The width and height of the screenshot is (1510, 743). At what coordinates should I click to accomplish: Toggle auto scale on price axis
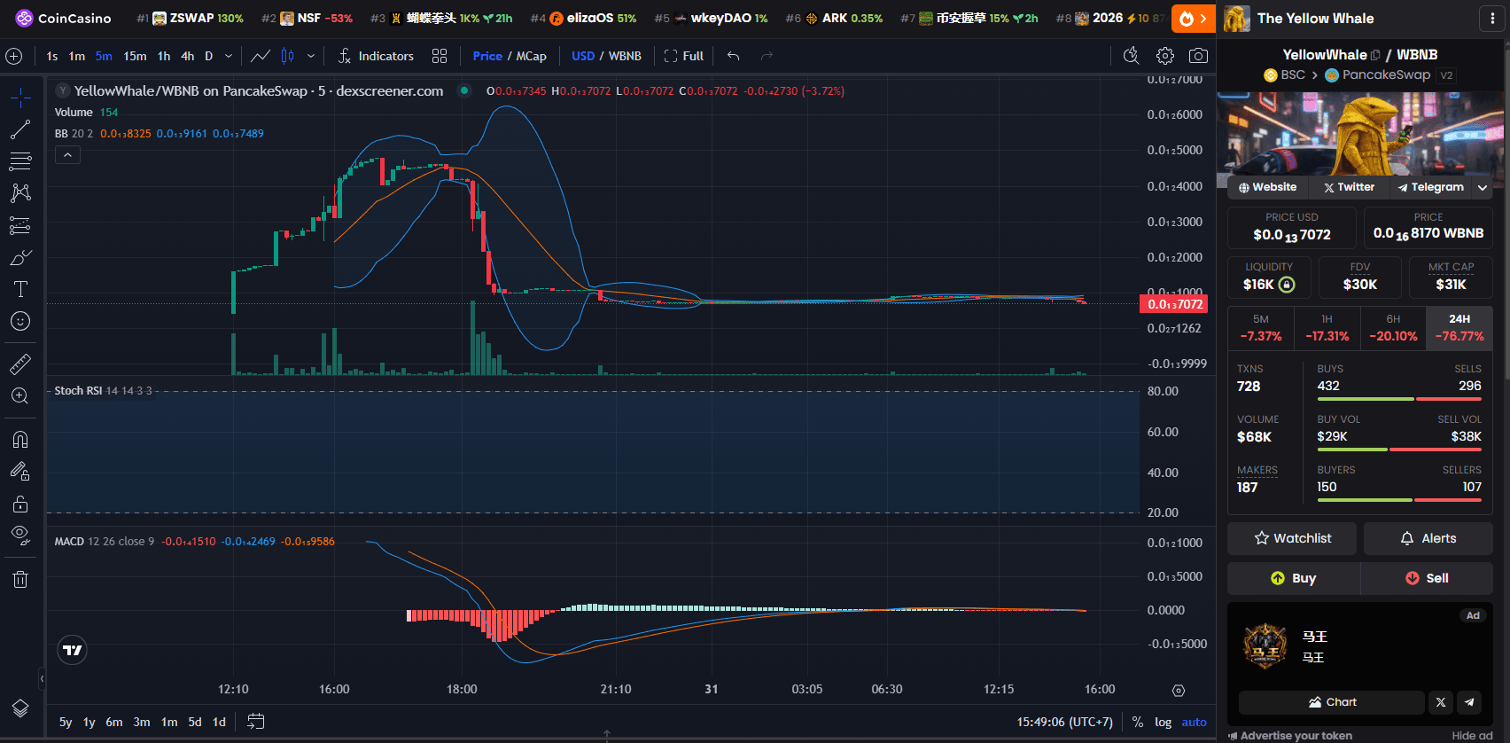pos(1194,722)
